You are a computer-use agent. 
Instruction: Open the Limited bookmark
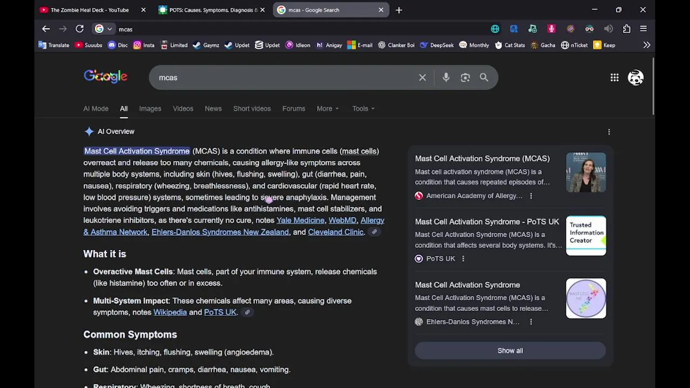pos(174,45)
